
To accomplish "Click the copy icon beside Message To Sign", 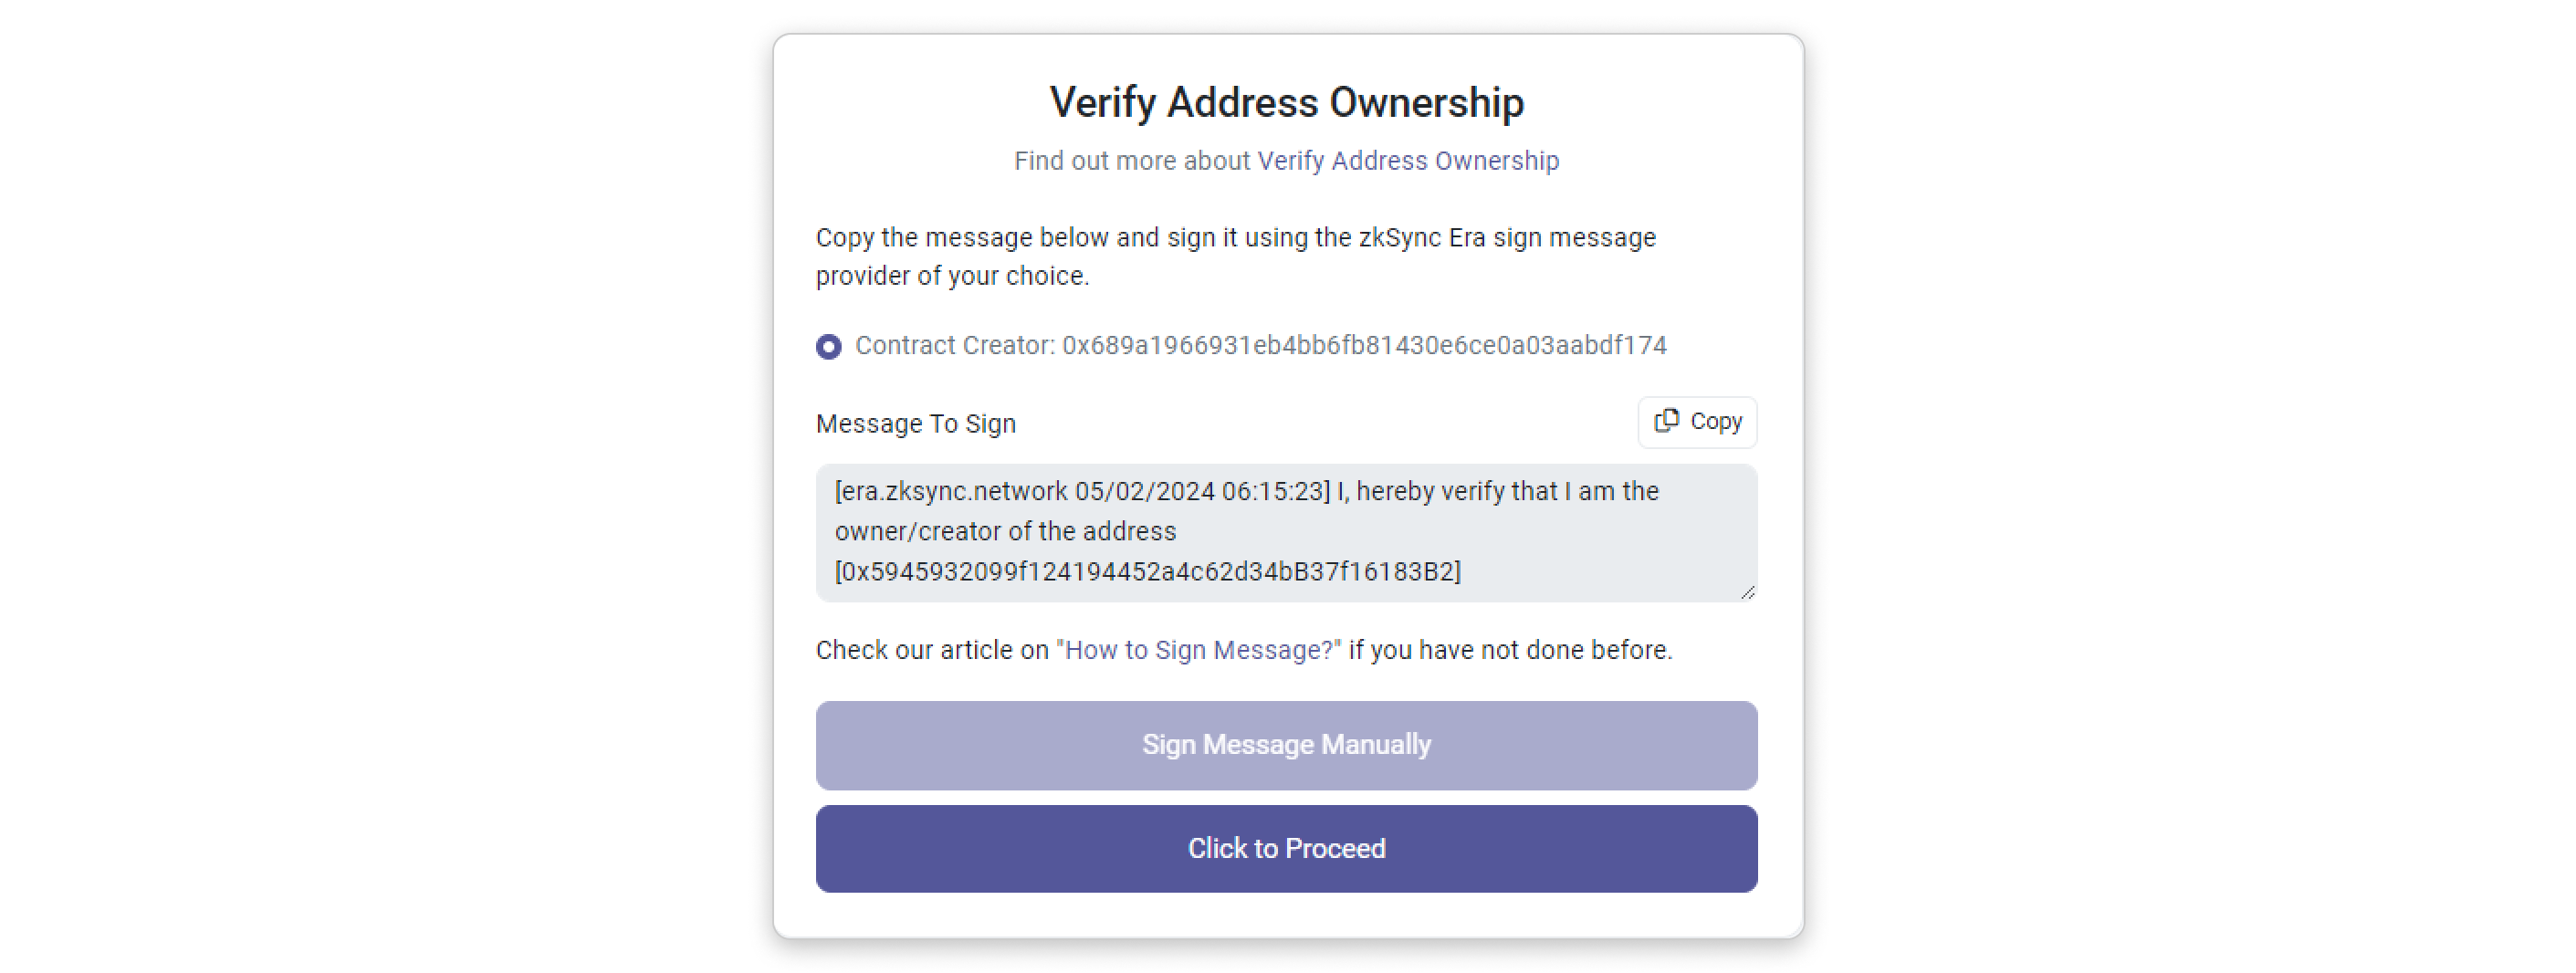I will click(x=1666, y=421).
